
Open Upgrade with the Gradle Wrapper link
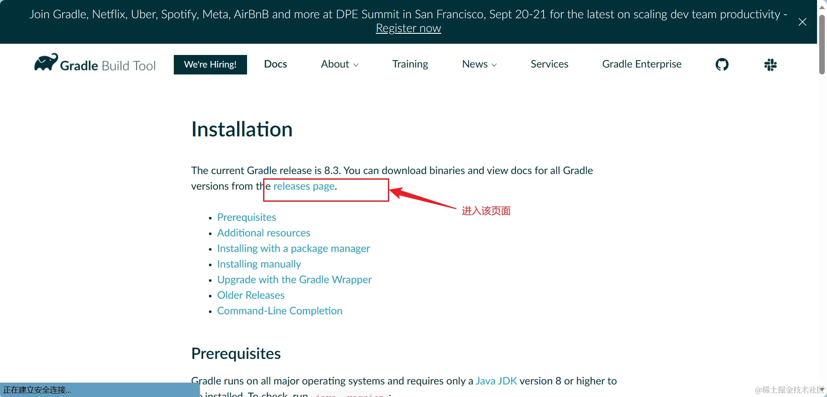pos(294,280)
